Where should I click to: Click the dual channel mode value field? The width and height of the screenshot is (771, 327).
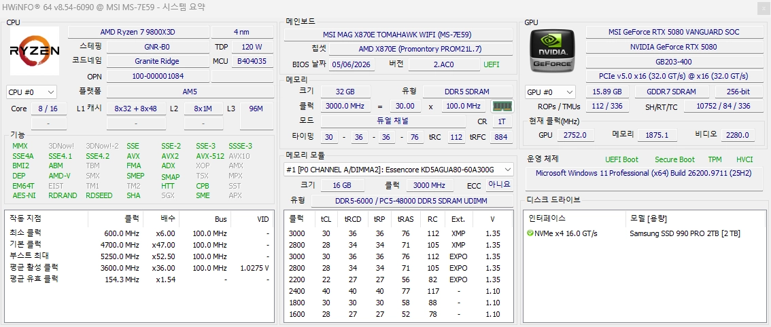click(393, 121)
